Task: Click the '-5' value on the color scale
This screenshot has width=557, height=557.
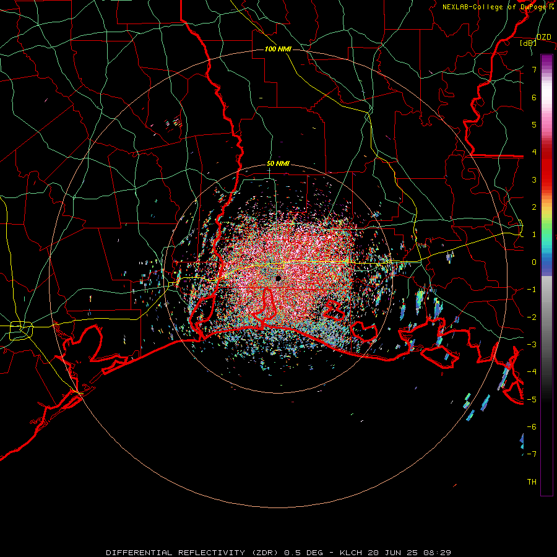Action: 532,400
